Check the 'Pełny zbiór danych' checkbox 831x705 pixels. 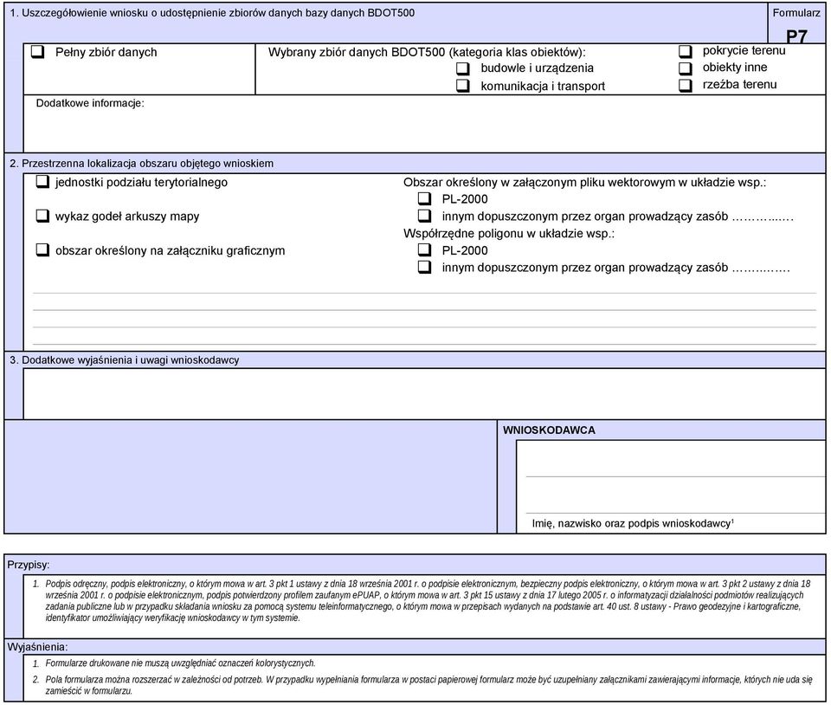point(37,52)
